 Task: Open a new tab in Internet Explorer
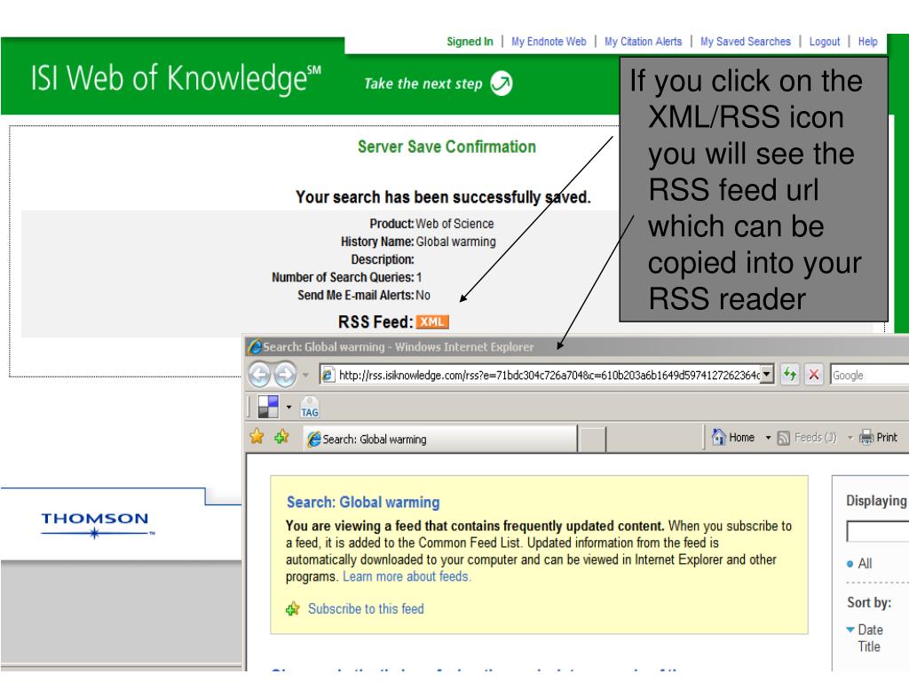(592, 439)
